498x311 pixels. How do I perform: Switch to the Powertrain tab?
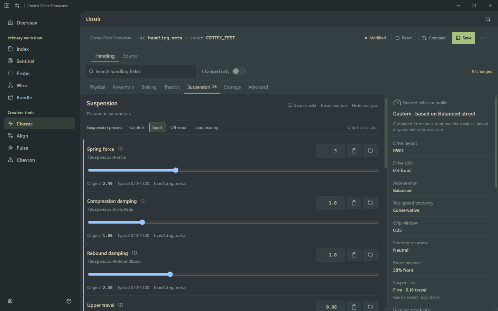click(123, 87)
